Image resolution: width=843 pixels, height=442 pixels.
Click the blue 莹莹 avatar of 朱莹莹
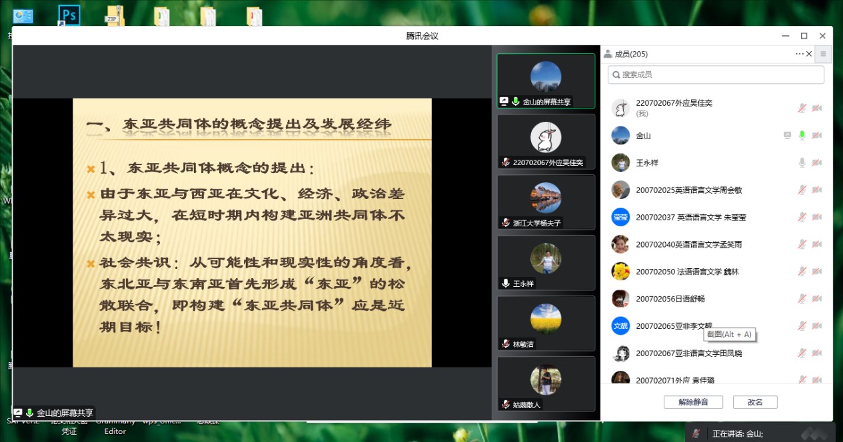tap(620, 217)
